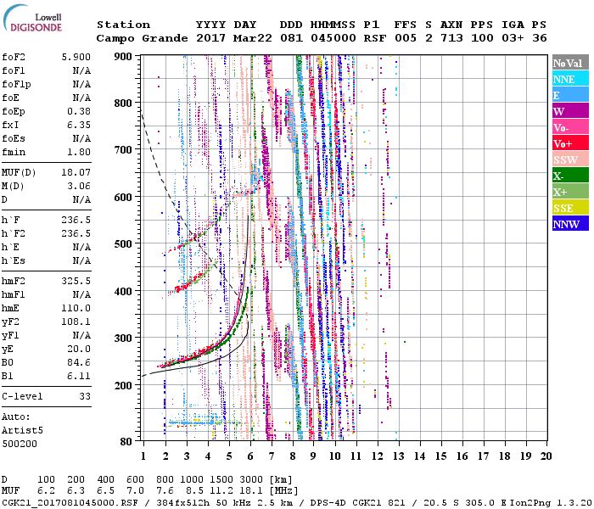Click the B1 value 6.11

point(79,376)
